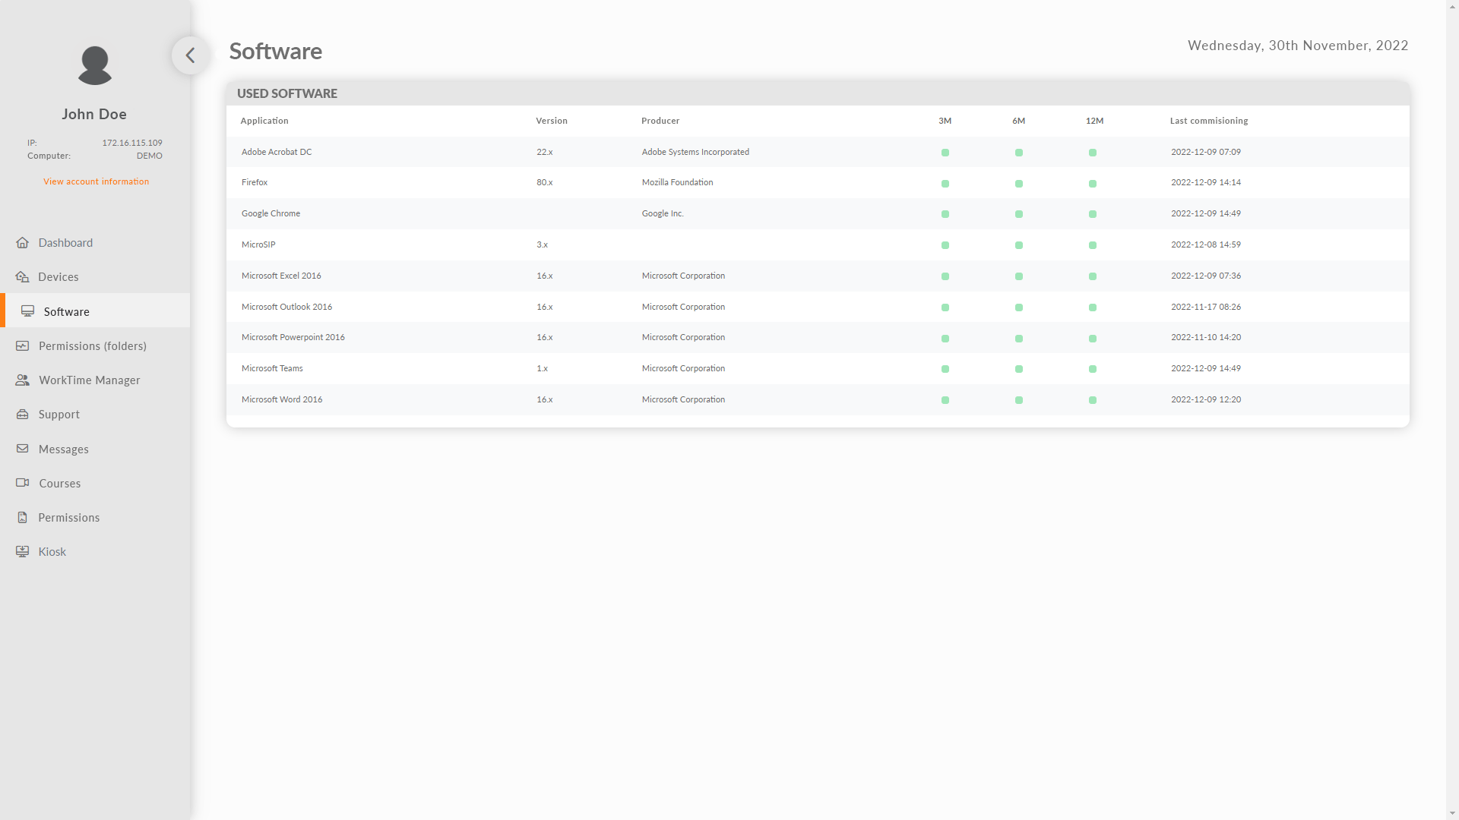Open the Dashboard menu item
The width and height of the screenshot is (1459, 820).
click(x=95, y=243)
